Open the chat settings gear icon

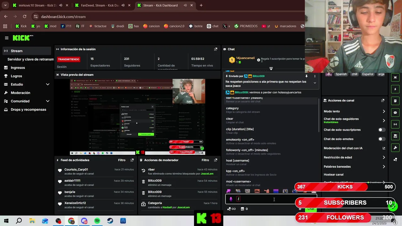coord(300,209)
